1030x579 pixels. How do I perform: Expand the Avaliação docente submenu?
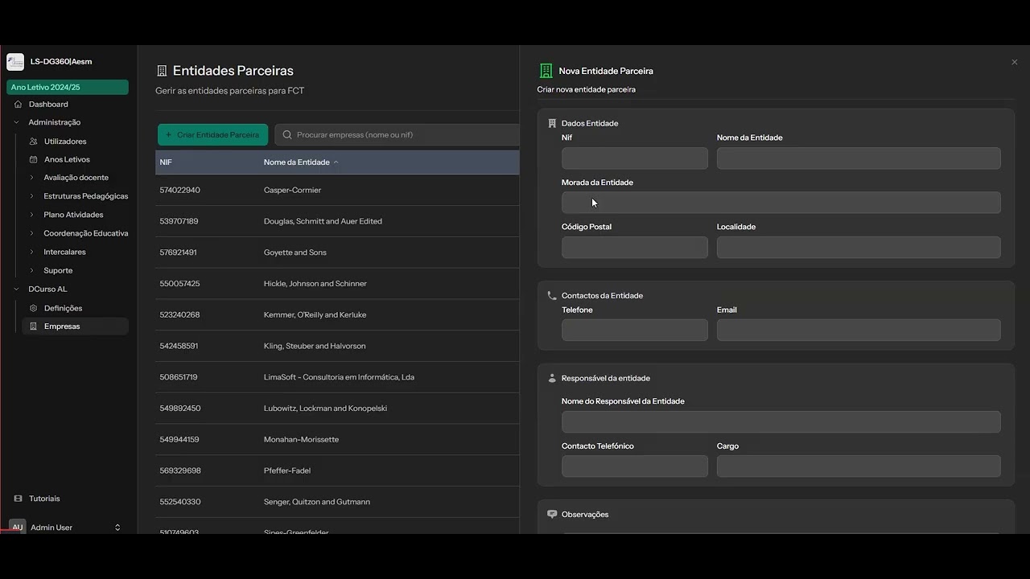click(x=32, y=178)
